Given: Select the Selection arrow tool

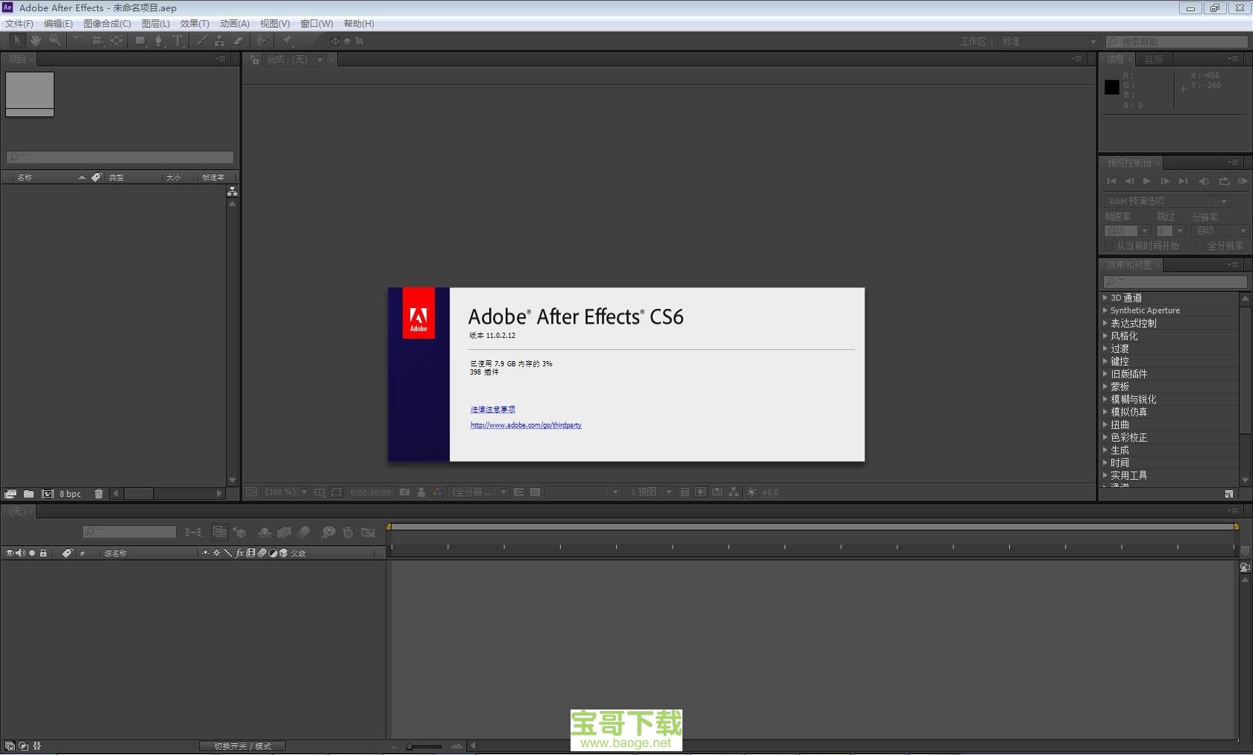Looking at the screenshot, I should click(17, 41).
